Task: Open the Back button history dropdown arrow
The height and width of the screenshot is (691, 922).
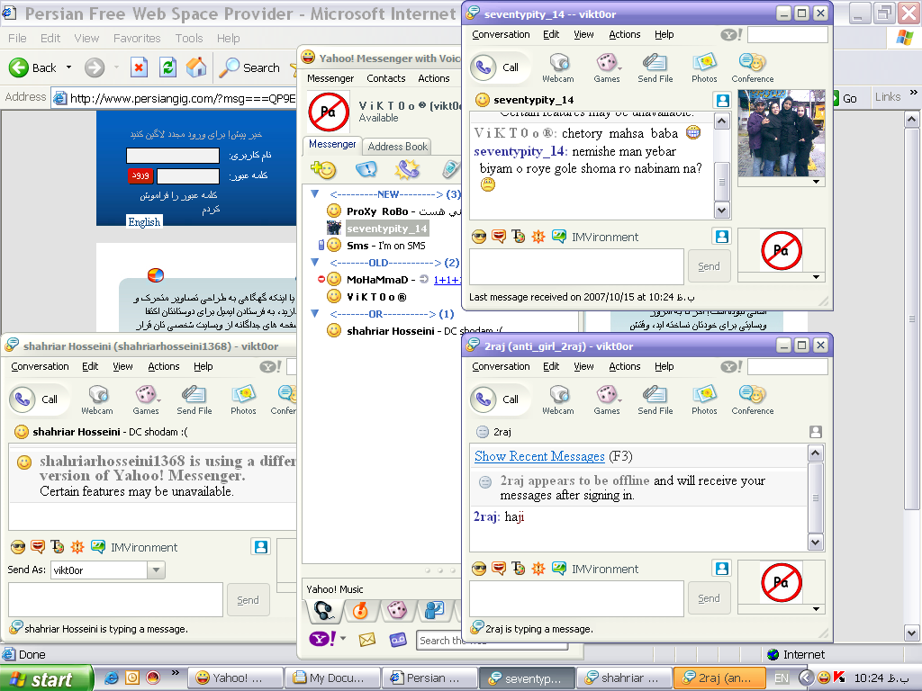Action: tap(68, 67)
